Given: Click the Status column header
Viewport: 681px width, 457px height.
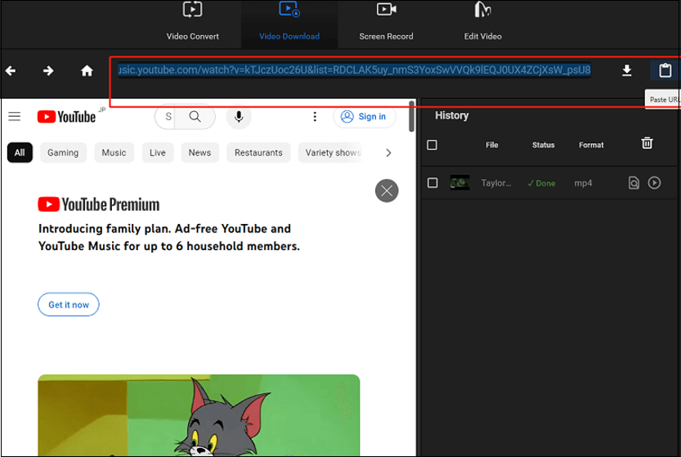Looking at the screenshot, I should [544, 145].
